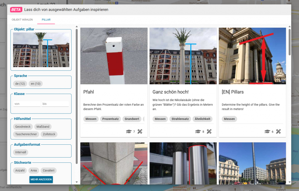Click the Prozentsatz tag on Pfahl card
The image size is (299, 191).
point(110,119)
